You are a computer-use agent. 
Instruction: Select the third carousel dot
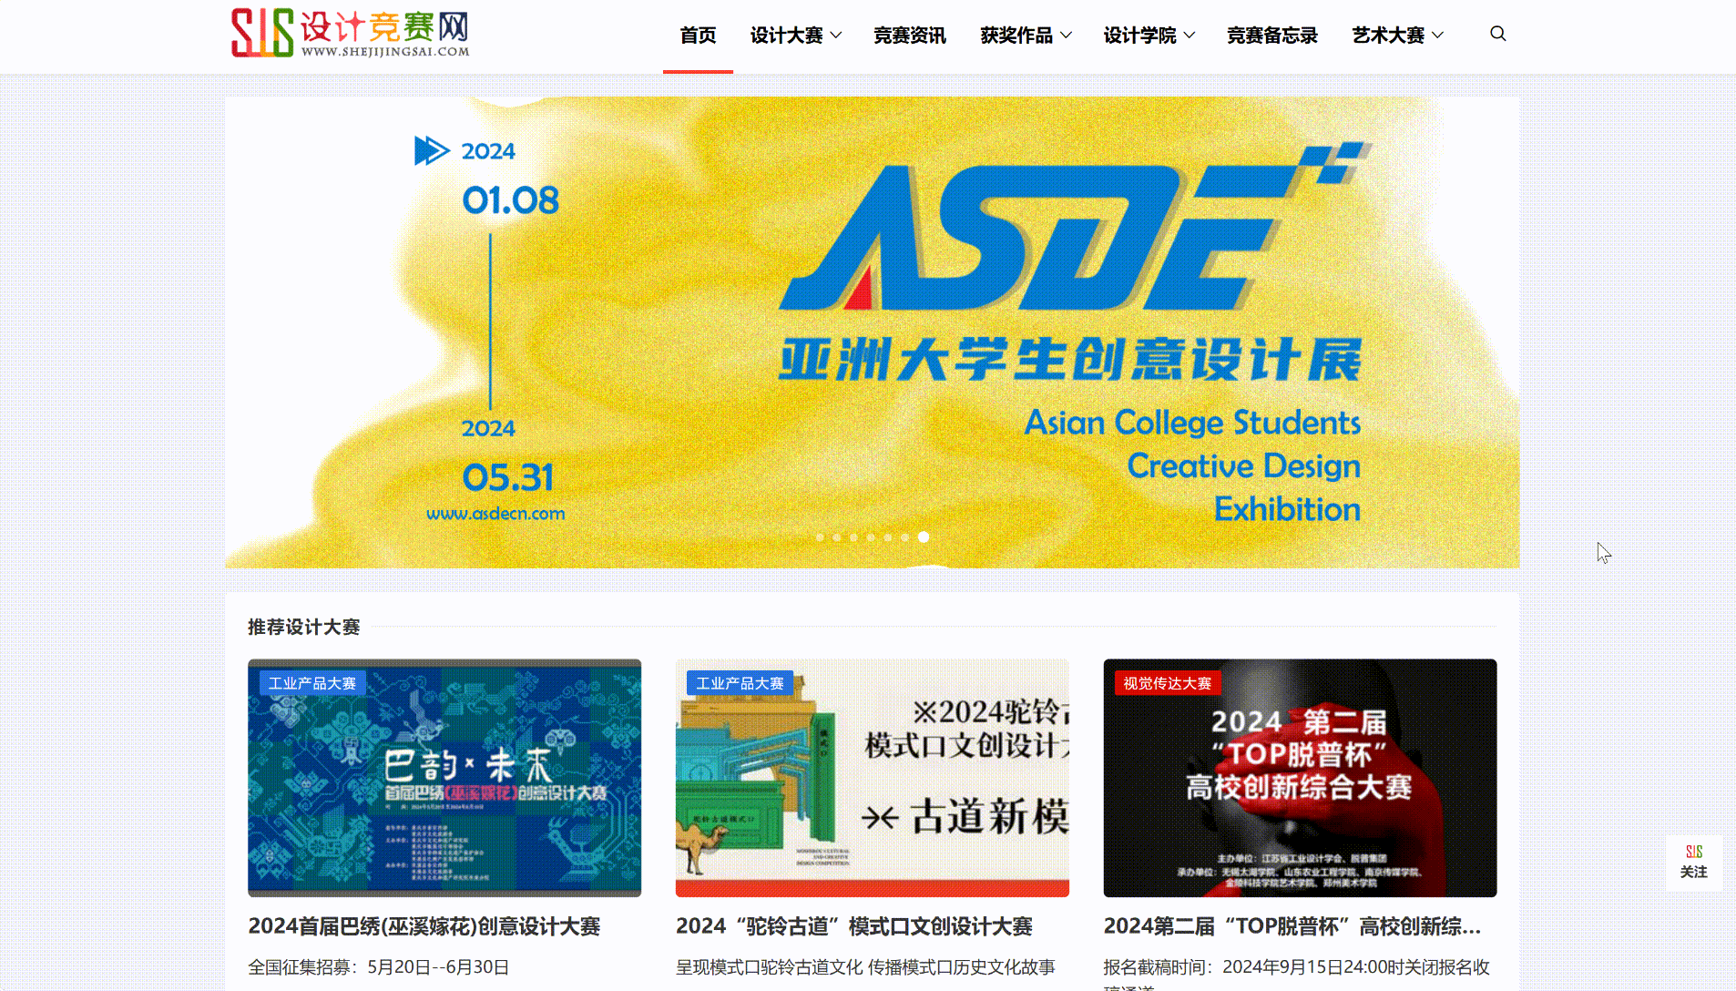click(x=853, y=537)
